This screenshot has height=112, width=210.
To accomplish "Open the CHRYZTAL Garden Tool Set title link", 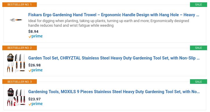I will [x=114, y=58].
